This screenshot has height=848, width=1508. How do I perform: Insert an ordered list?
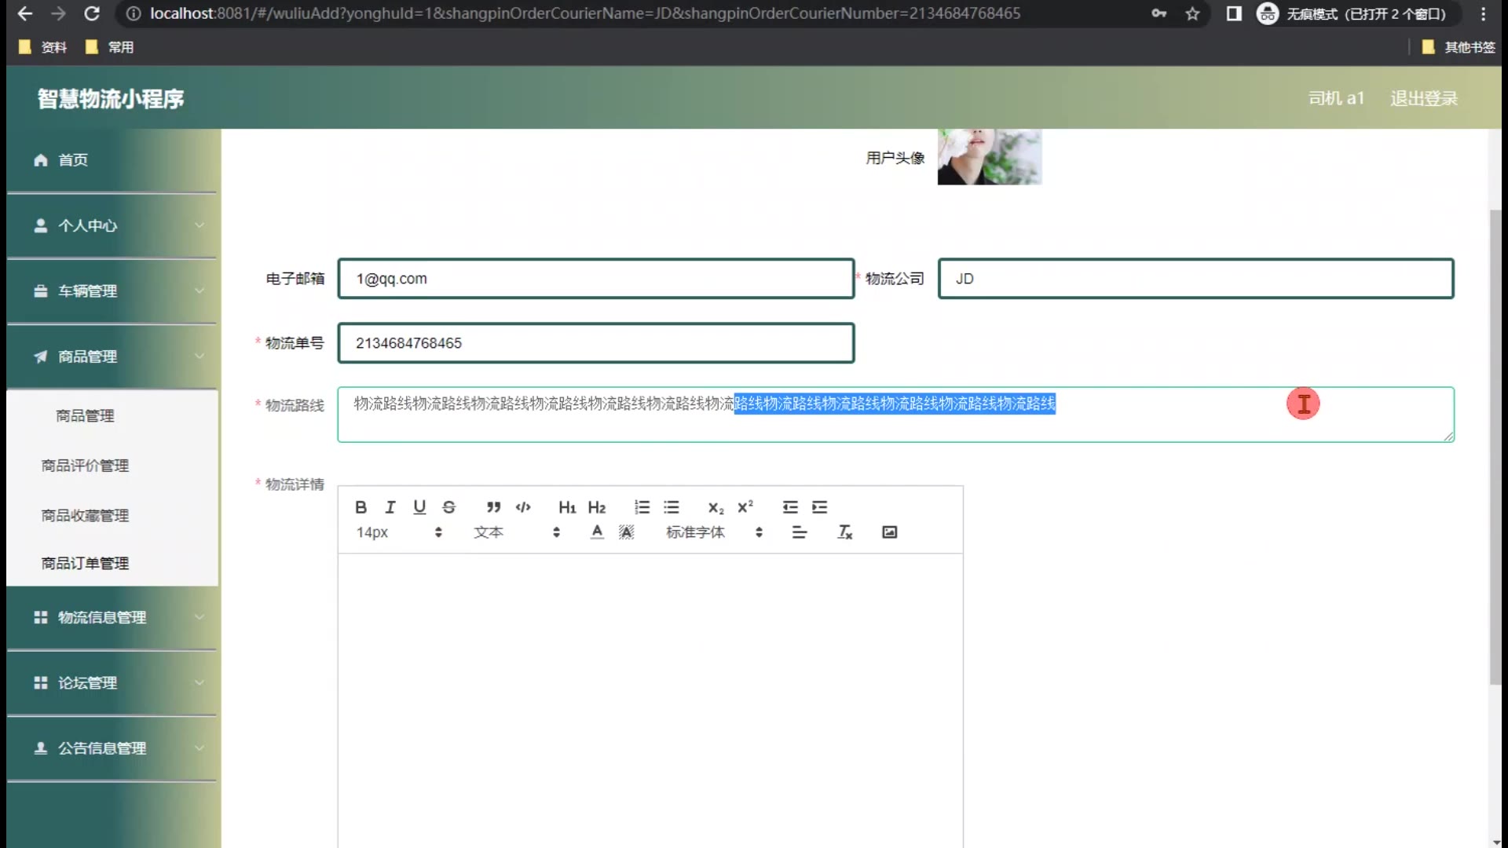click(642, 507)
